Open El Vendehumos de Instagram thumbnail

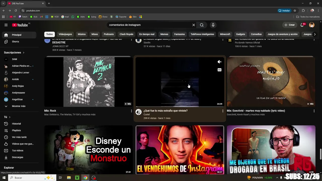click(x=180, y=150)
